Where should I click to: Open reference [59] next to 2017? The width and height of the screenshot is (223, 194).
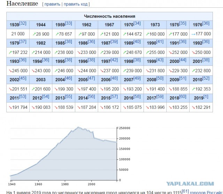coord(160,97)
